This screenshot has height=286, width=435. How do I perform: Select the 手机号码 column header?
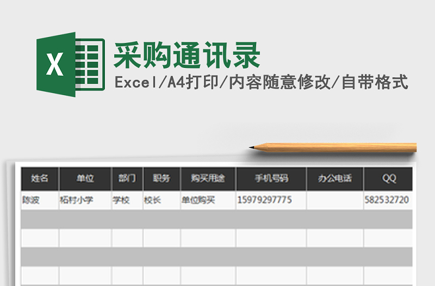click(271, 178)
